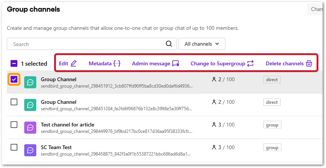Viewport: 326px width, 168px height.
Task: Click the Change to Supergroup text
Action: (x=217, y=63)
